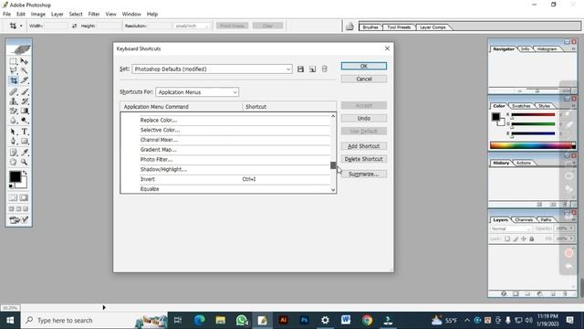The width and height of the screenshot is (584, 329).
Task: Click the Cancel button
Action: point(364,80)
